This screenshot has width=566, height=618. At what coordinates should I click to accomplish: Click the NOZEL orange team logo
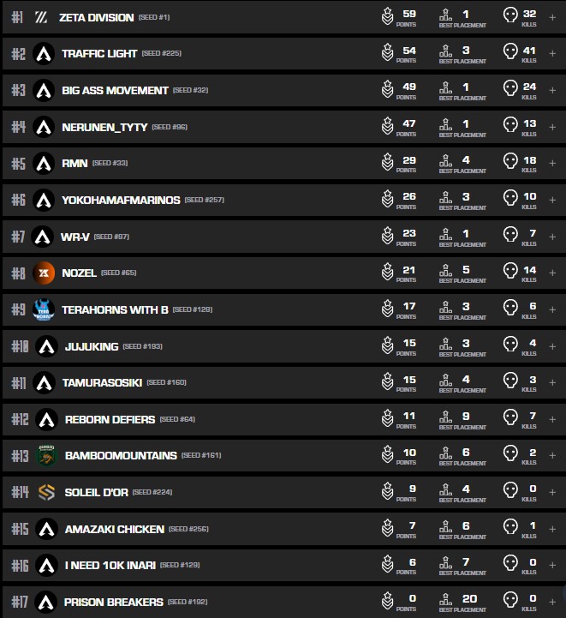coord(44,273)
